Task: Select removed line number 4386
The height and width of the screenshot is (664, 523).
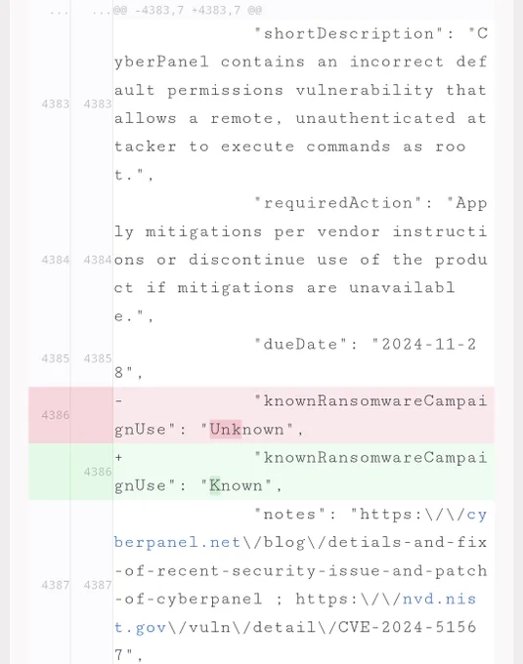Action: coord(55,415)
